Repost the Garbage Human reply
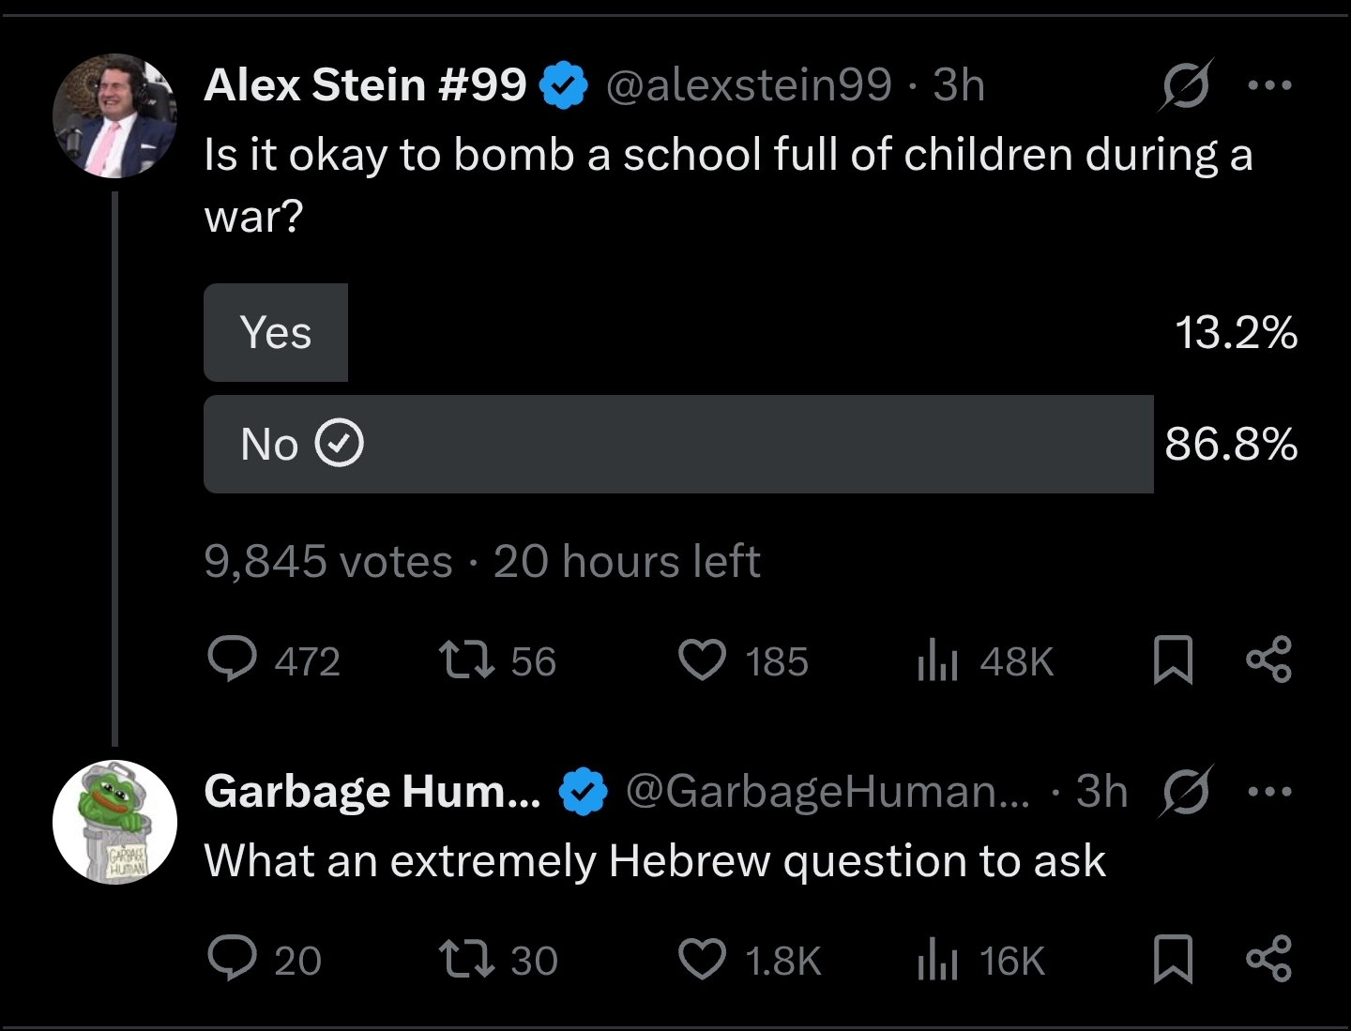The image size is (1351, 1031). tap(466, 960)
